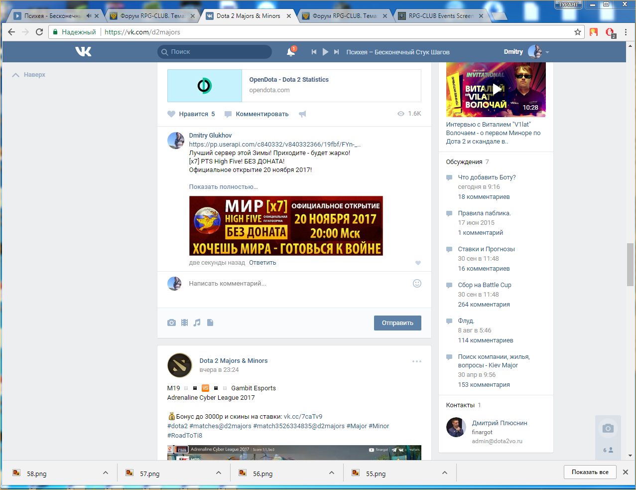The image size is (636, 490).
Task: Open the menu arrow for the 57.png download
Action: (x=219, y=473)
